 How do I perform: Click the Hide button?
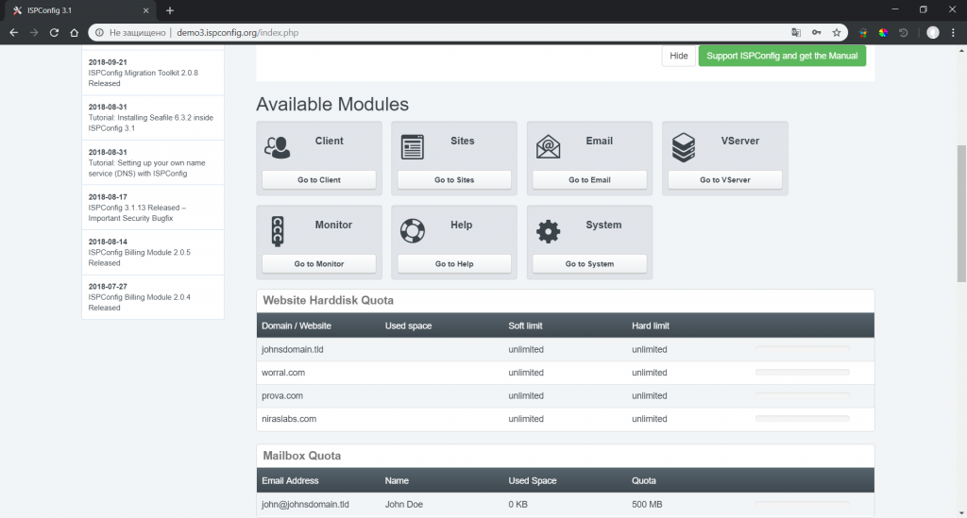point(678,56)
